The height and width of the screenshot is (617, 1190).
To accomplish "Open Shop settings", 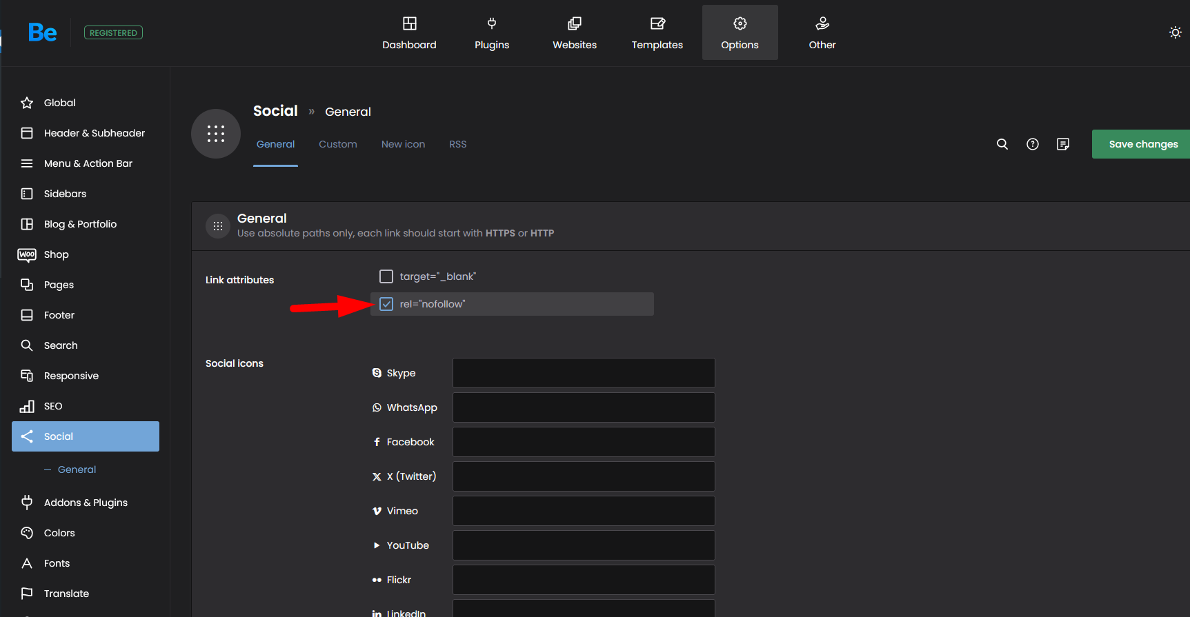I will (x=86, y=254).
